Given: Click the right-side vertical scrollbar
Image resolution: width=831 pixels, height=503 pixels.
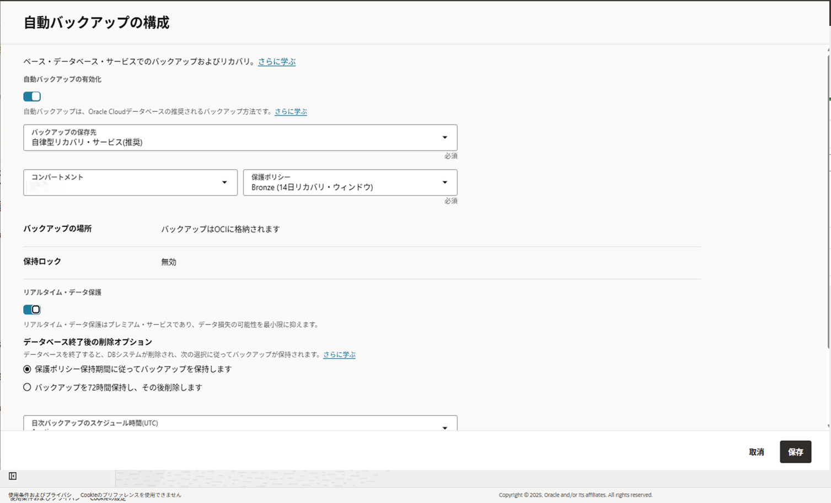Looking at the screenshot, I should [828, 165].
